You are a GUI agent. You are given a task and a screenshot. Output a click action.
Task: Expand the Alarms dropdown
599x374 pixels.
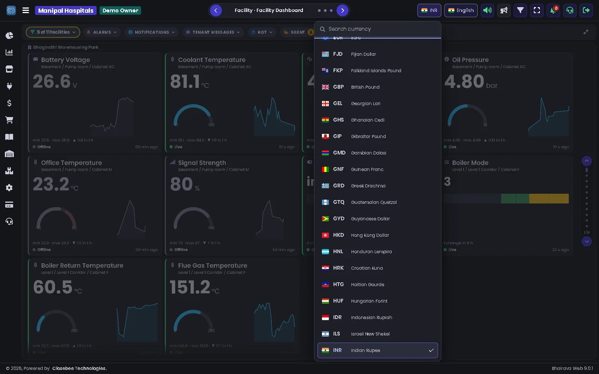pyautogui.click(x=102, y=32)
